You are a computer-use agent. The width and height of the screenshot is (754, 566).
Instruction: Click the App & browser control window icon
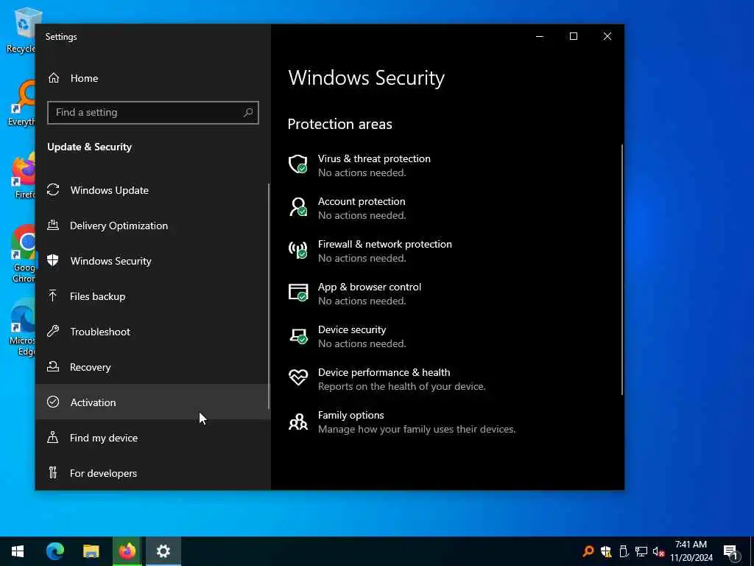pos(297,293)
